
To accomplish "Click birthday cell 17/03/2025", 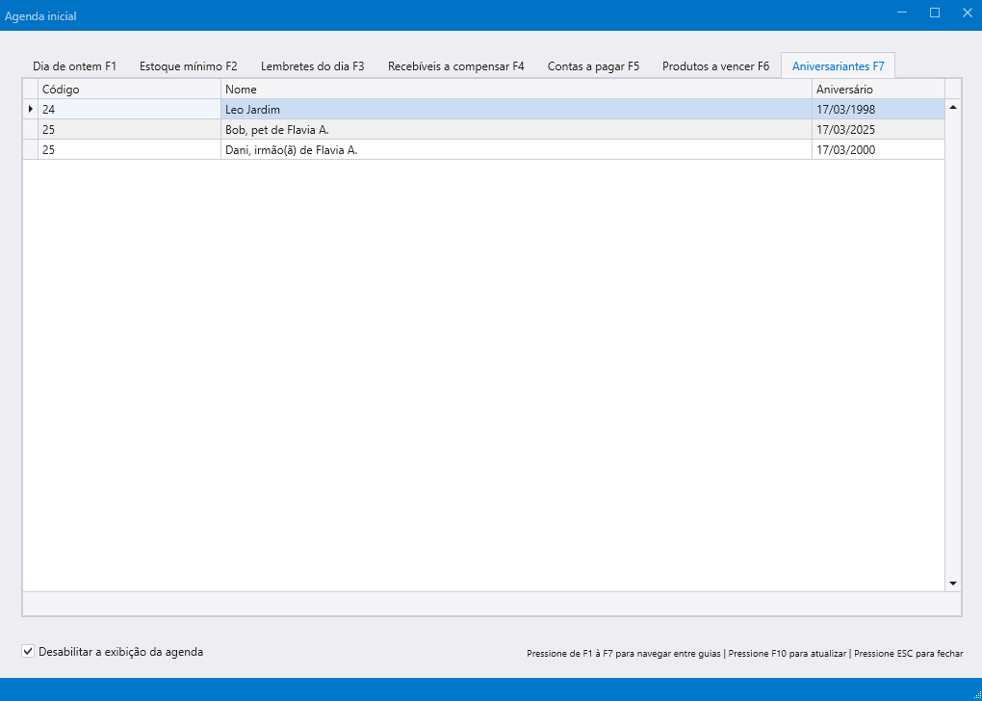I will pyautogui.click(x=878, y=130).
